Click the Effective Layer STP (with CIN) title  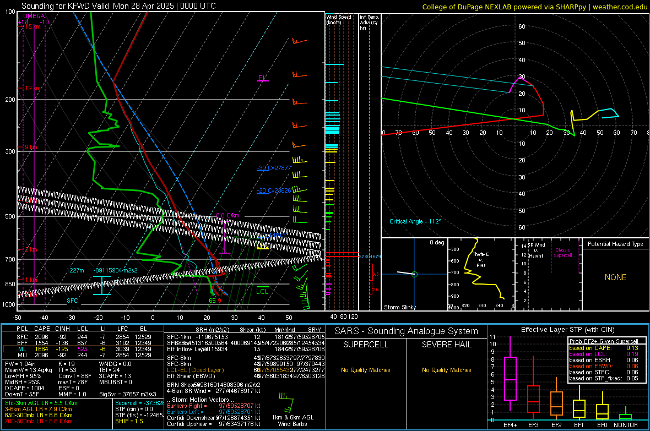point(568,330)
